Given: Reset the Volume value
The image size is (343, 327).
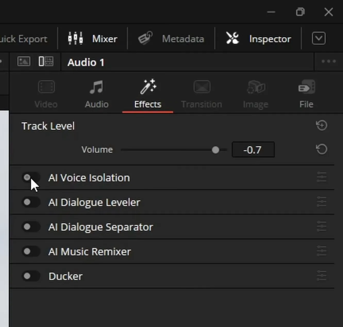Looking at the screenshot, I should [322, 149].
